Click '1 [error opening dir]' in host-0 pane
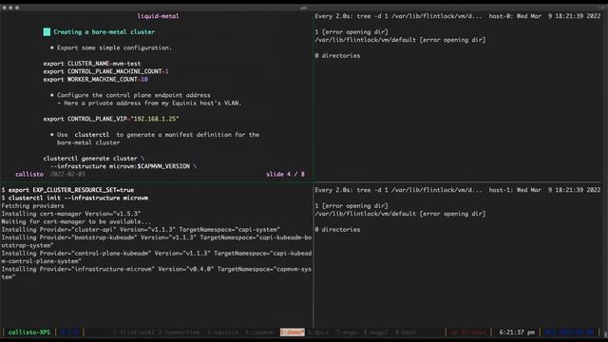The width and height of the screenshot is (608, 342). [x=351, y=31]
